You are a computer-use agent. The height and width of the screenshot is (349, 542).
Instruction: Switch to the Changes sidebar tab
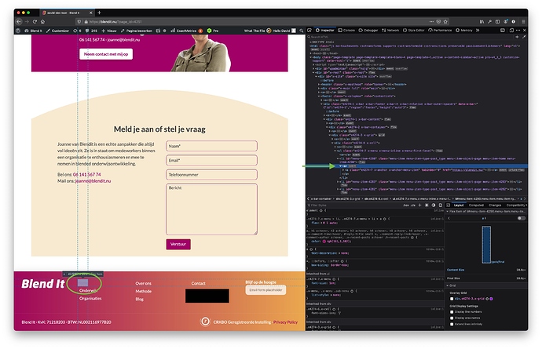(x=495, y=205)
